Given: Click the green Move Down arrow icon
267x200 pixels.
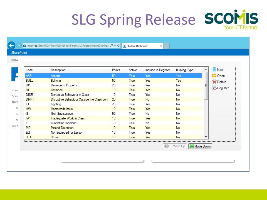Looking at the screenshot, I should tap(192, 146).
